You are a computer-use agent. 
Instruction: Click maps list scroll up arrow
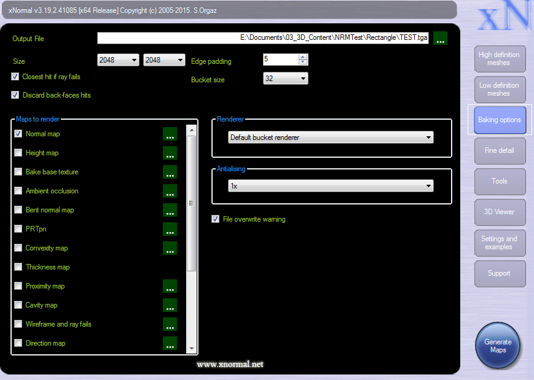pyautogui.click(x=191, y=130)
